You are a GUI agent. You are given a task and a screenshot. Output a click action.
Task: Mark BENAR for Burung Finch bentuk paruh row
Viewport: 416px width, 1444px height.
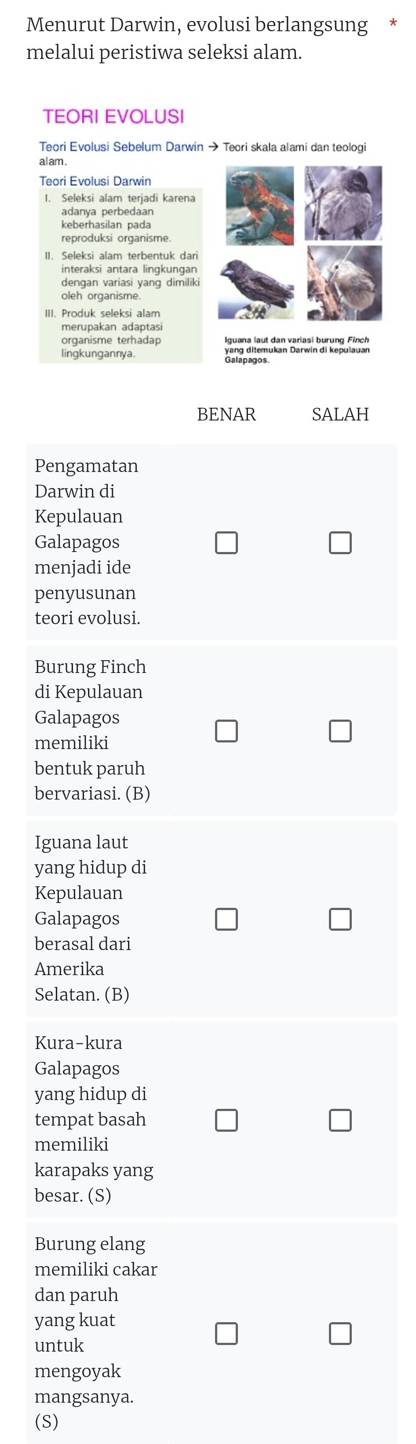(x=226, y=731)
